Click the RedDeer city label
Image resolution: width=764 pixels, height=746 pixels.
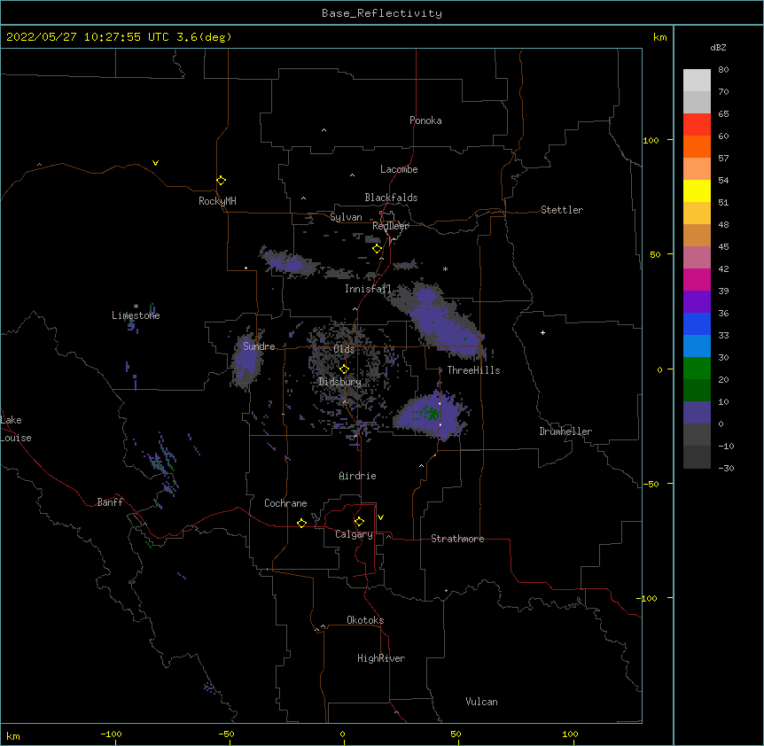pos(390,226)
